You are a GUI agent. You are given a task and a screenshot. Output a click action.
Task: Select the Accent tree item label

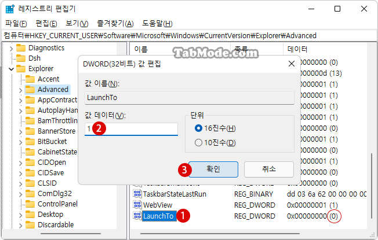[49, 79]
